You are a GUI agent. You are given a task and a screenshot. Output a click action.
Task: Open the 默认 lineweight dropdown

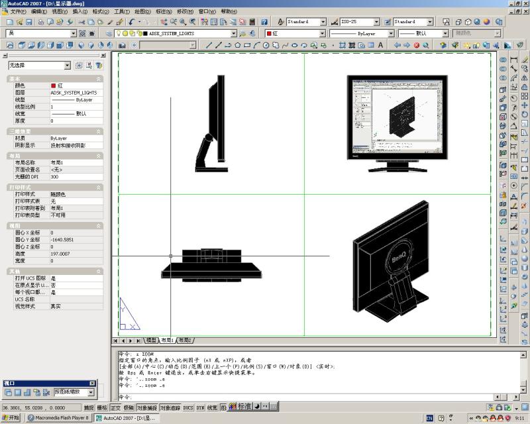(x=445, y=34)
